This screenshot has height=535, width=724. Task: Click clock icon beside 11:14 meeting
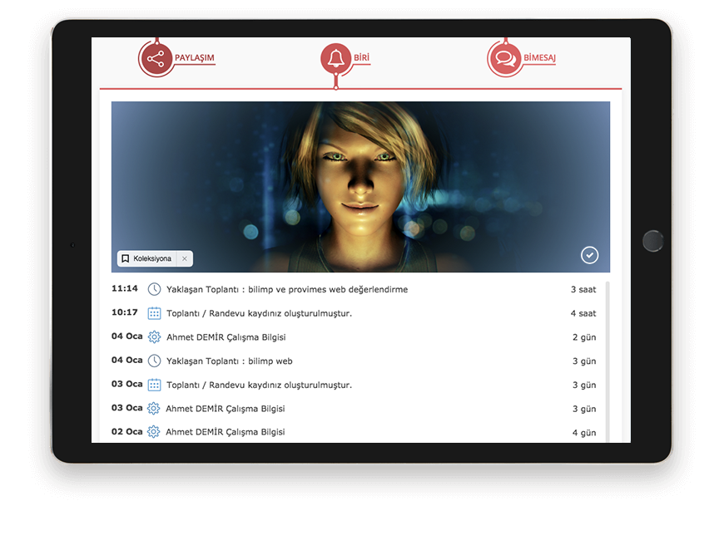(x=154, y=289)
